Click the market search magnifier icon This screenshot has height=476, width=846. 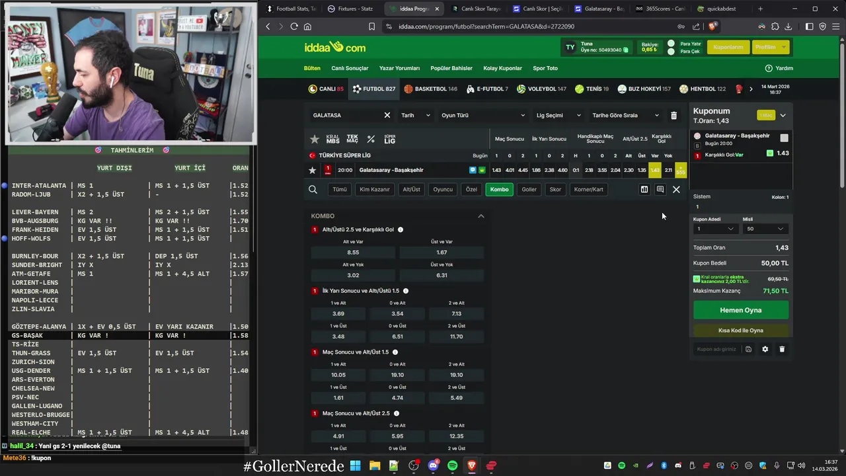[313, 190]
